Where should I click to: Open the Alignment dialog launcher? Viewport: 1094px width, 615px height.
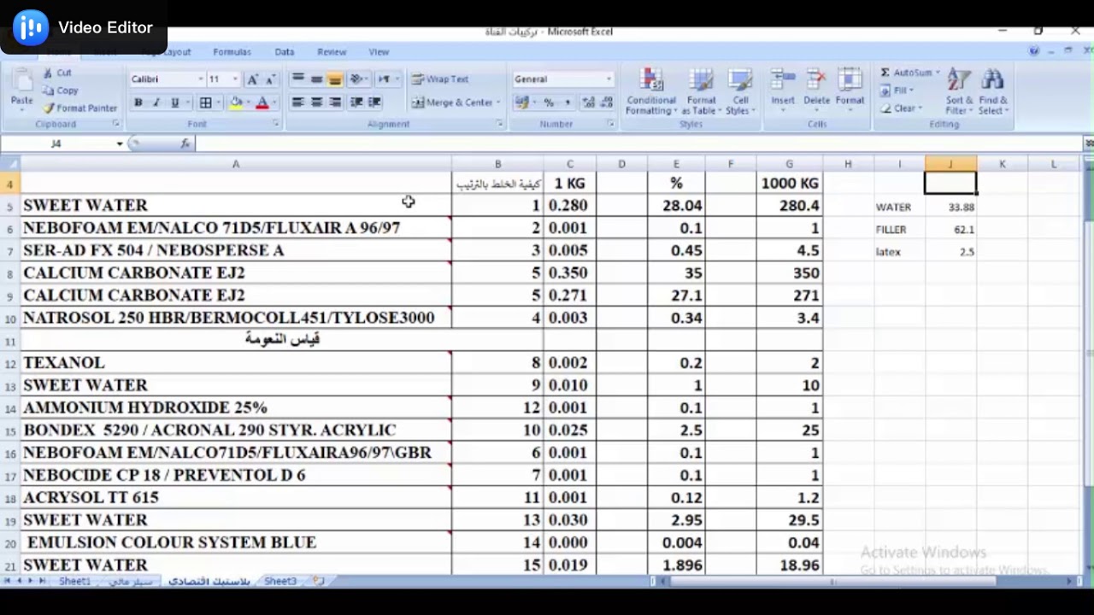[x=499, y=124]
